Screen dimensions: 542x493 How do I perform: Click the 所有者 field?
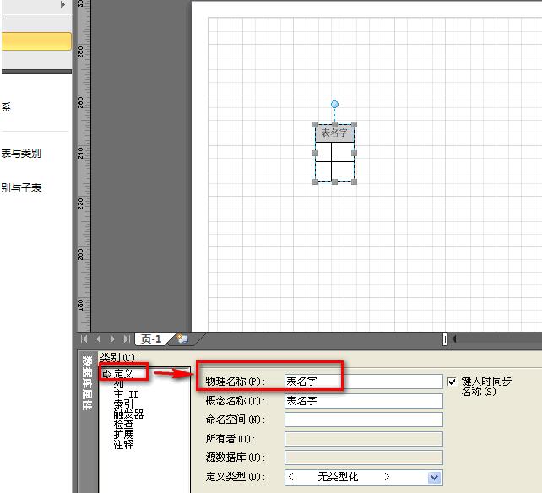pyautogui.click(x=364, y=439)
